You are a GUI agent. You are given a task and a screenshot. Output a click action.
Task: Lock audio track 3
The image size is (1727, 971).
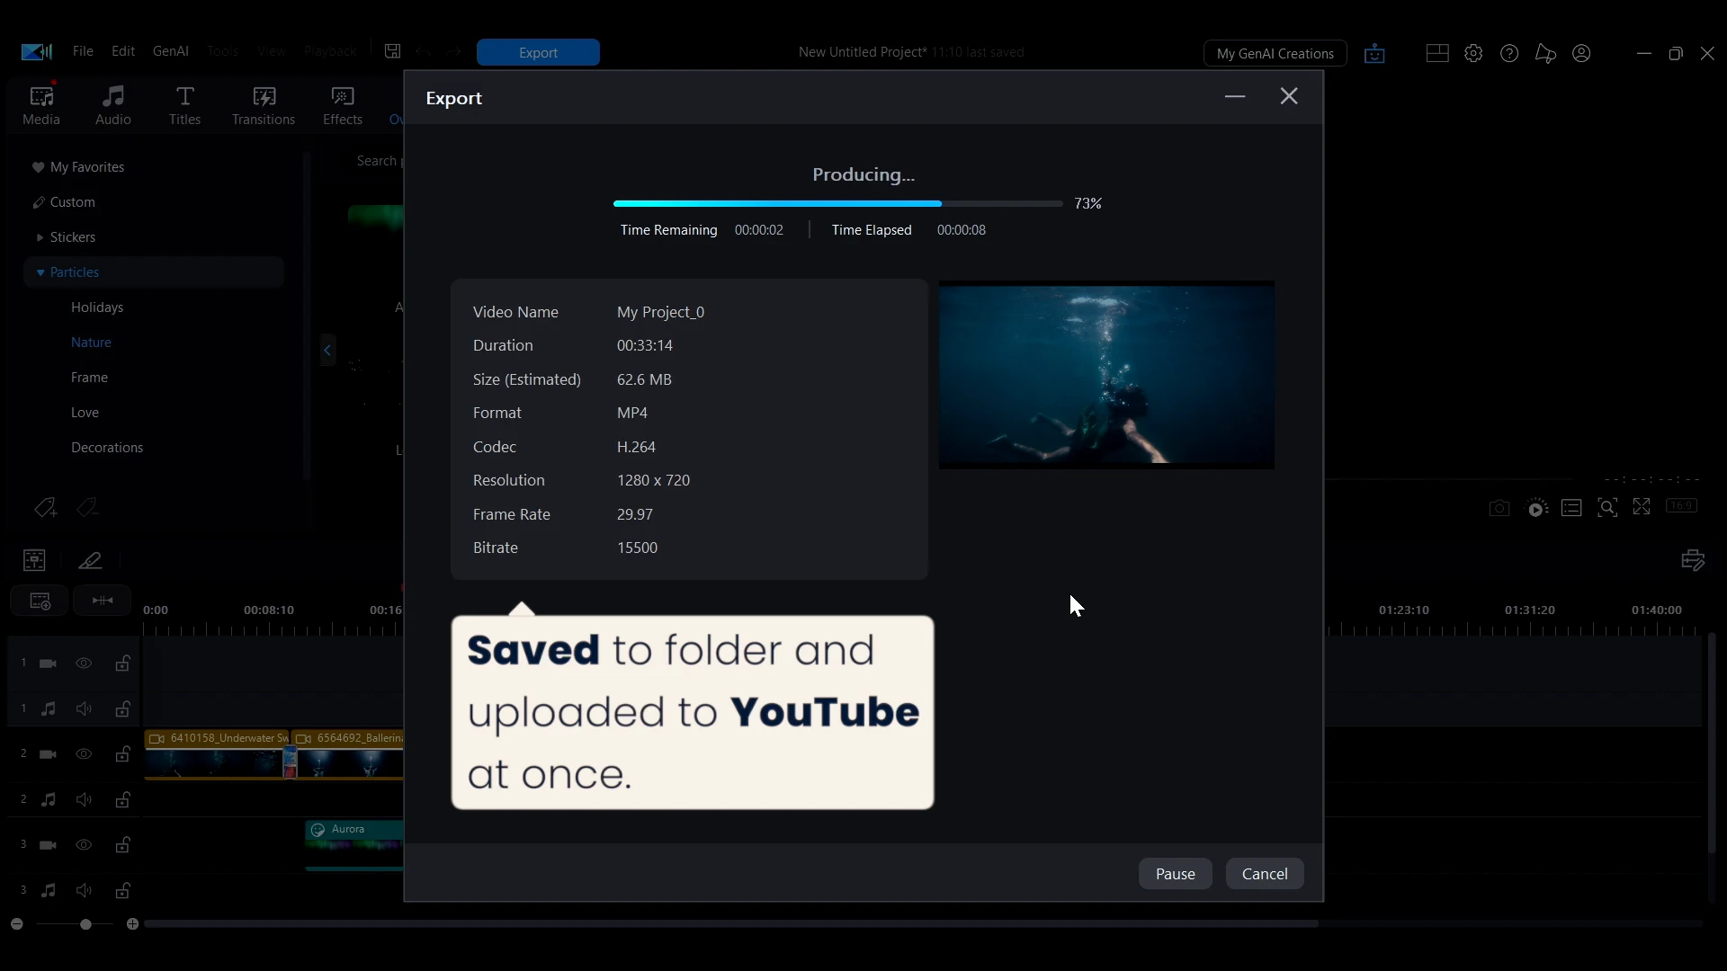[122, 891]
